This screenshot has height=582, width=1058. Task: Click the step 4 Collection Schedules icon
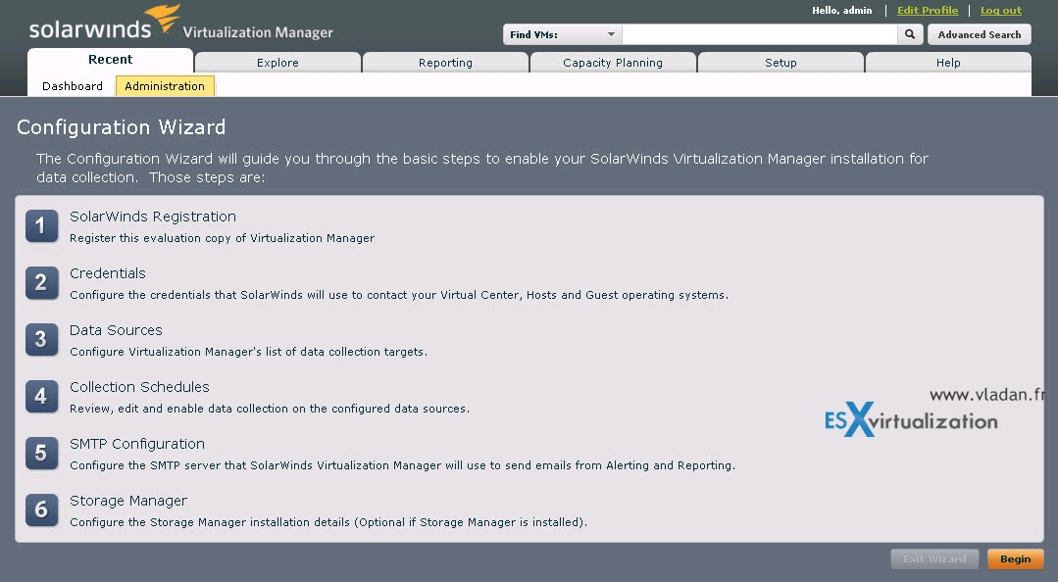42,396
